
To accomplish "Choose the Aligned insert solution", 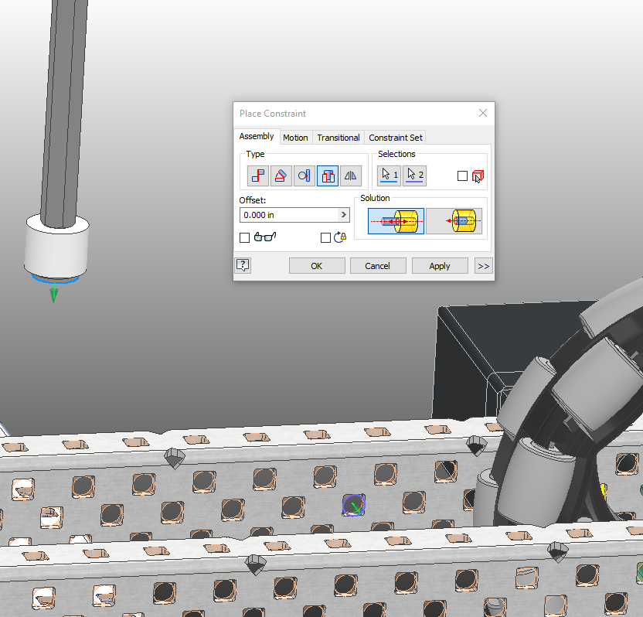I will point(454,221).
